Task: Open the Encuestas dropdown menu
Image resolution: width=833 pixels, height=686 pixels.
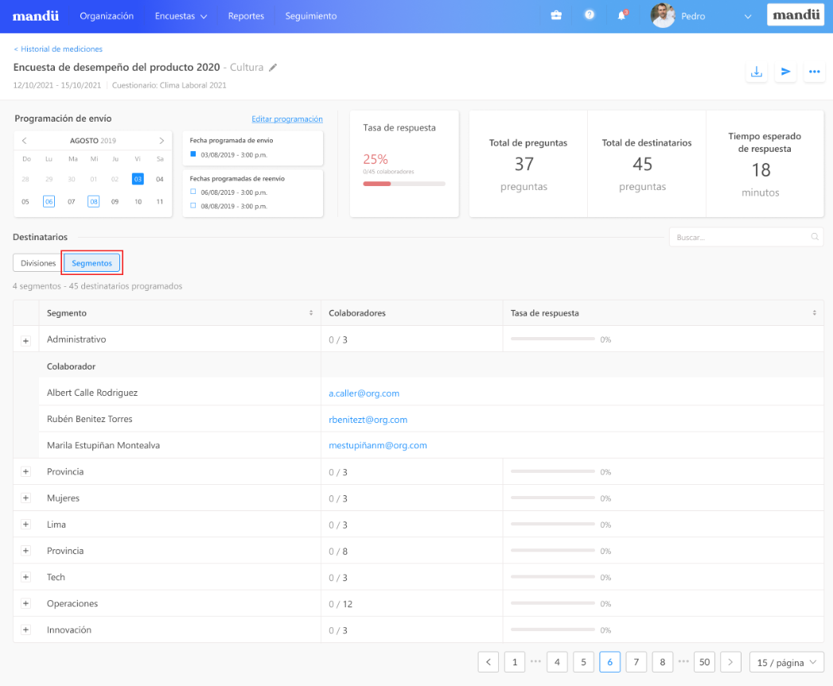Action: click(x=181, y=16)
